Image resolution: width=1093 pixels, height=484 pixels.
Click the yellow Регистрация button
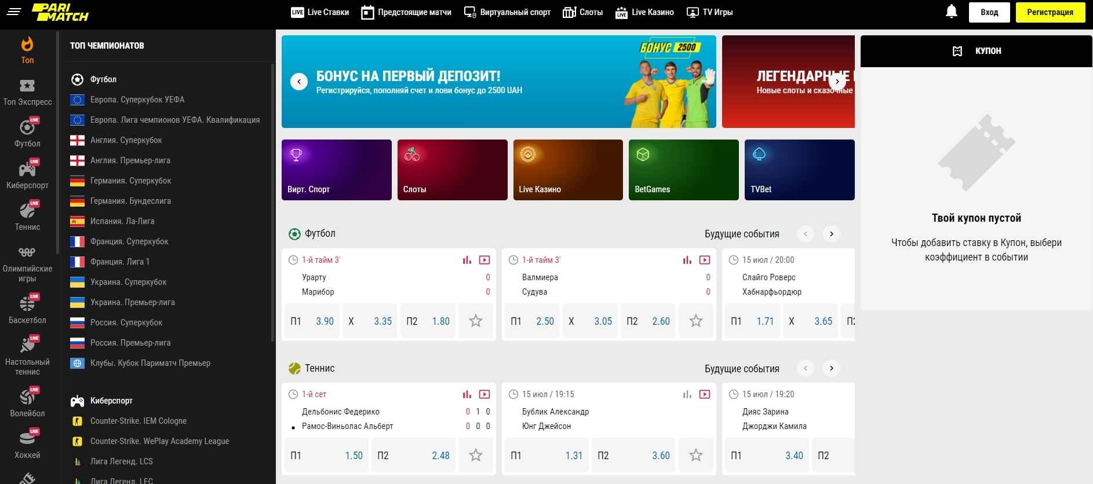tap(1050, 12)
